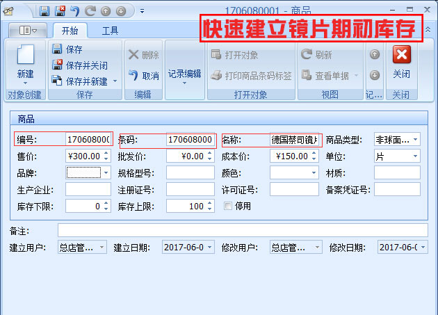The width and height of the screenshot is (438, 315).
Task: Switch to the 工具 (Tools) tab
Action: coord(110,31)
